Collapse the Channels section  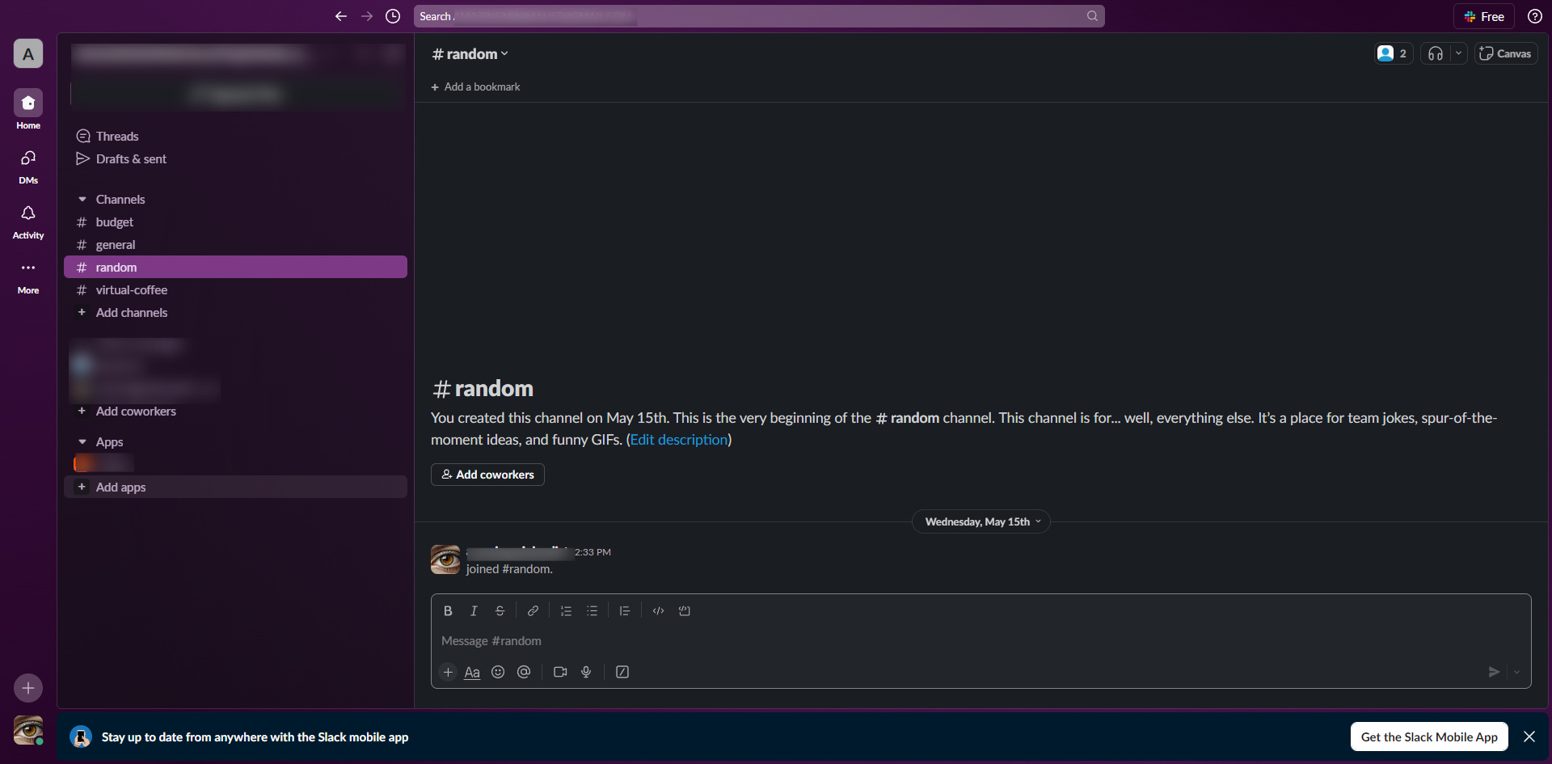coord(82,200)
